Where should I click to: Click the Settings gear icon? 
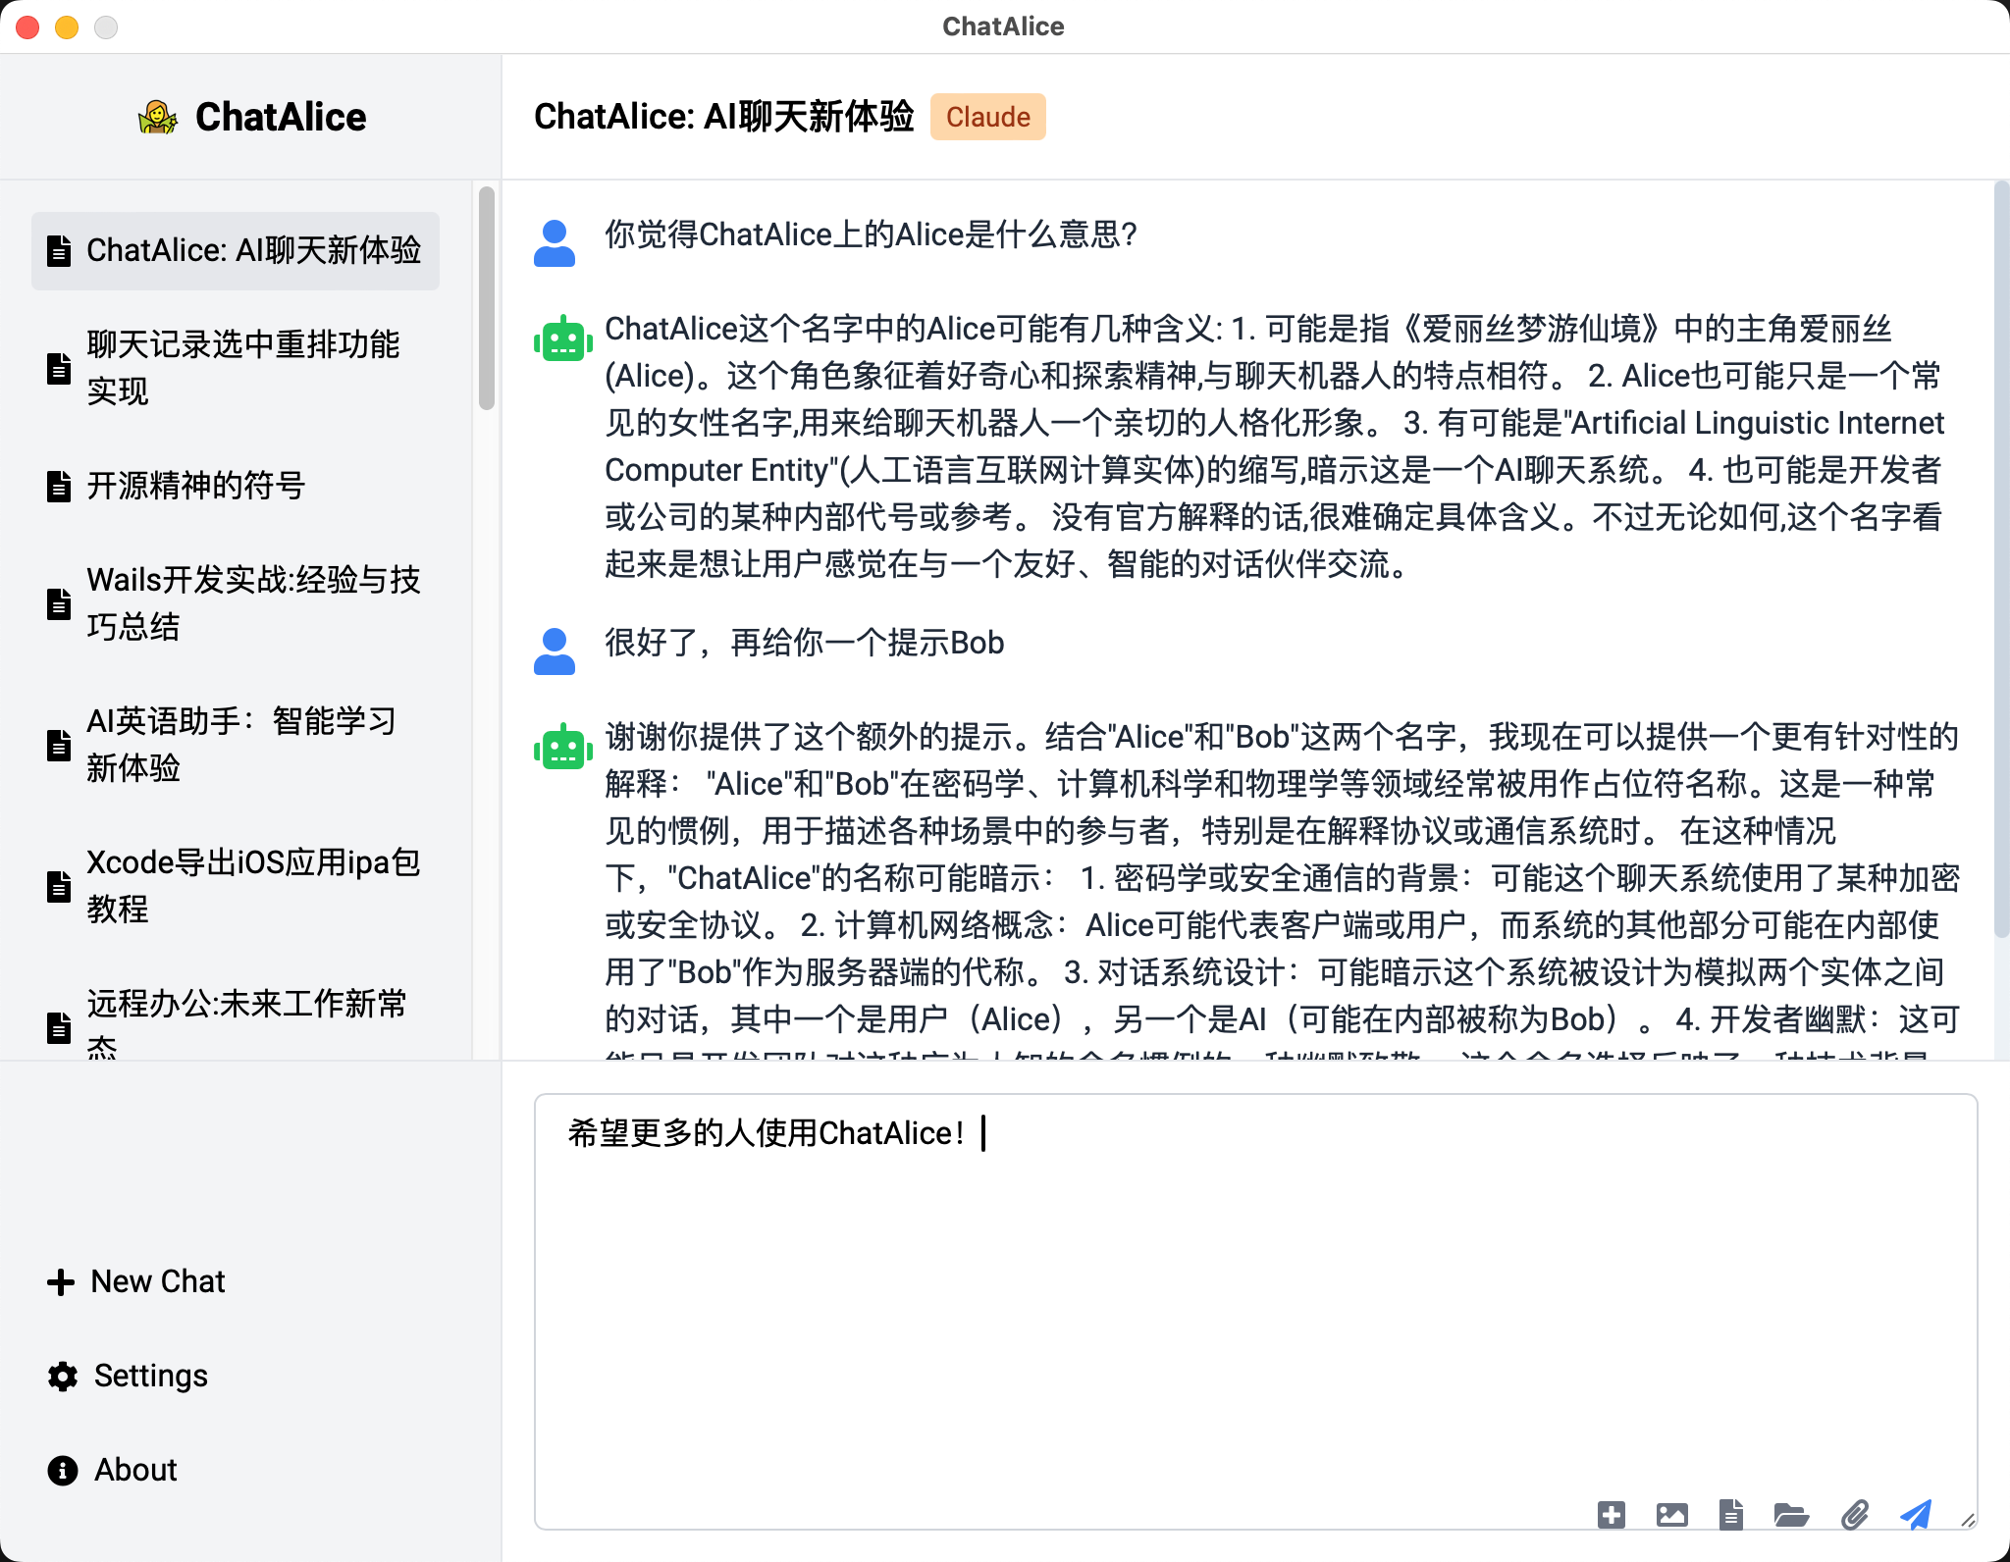coord(63,1376)
